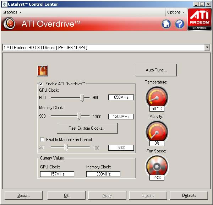Viewport: 213px width, 205px height.
Task: Click the ATI Overdrive logo icon
Action: [9, 24]
